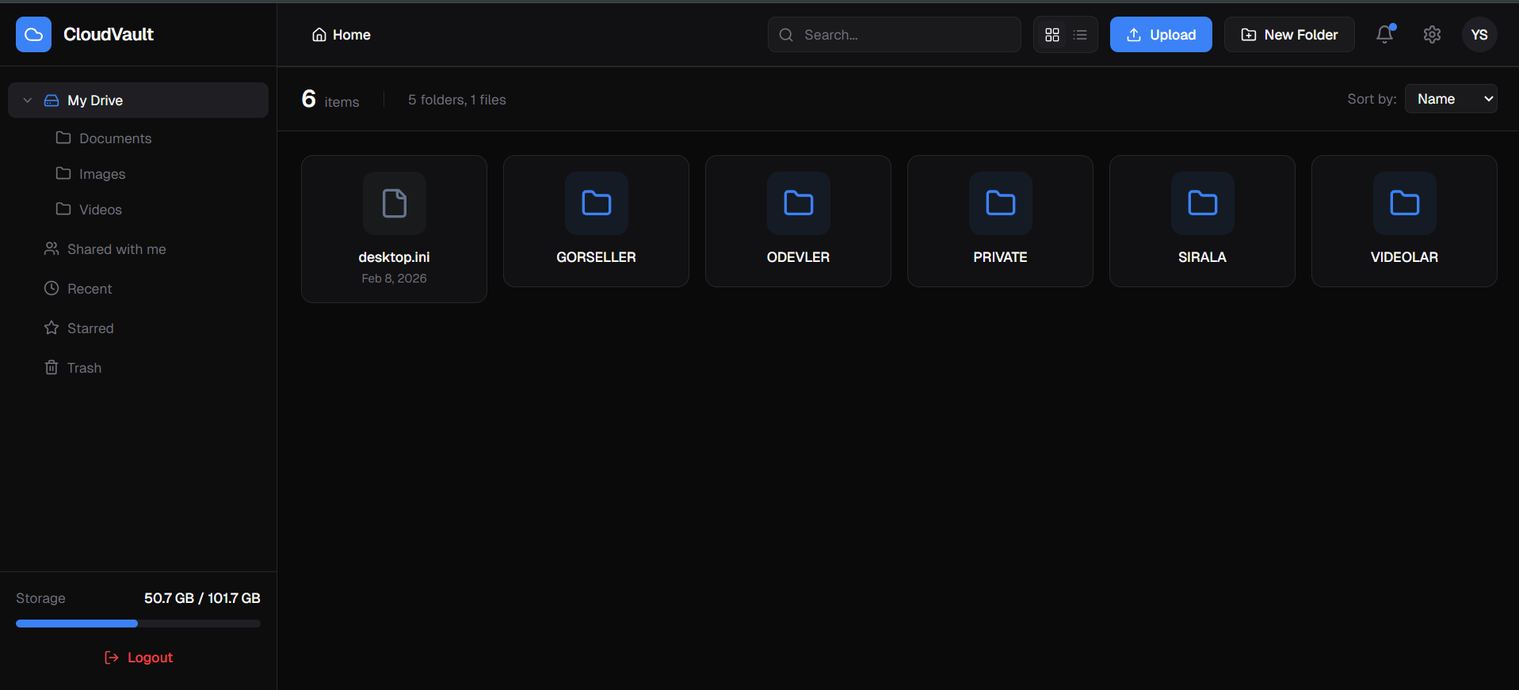The height and width of the screenshot is (690, 1519).
Task: Click the storage usage progress bar
Action: 138,624
